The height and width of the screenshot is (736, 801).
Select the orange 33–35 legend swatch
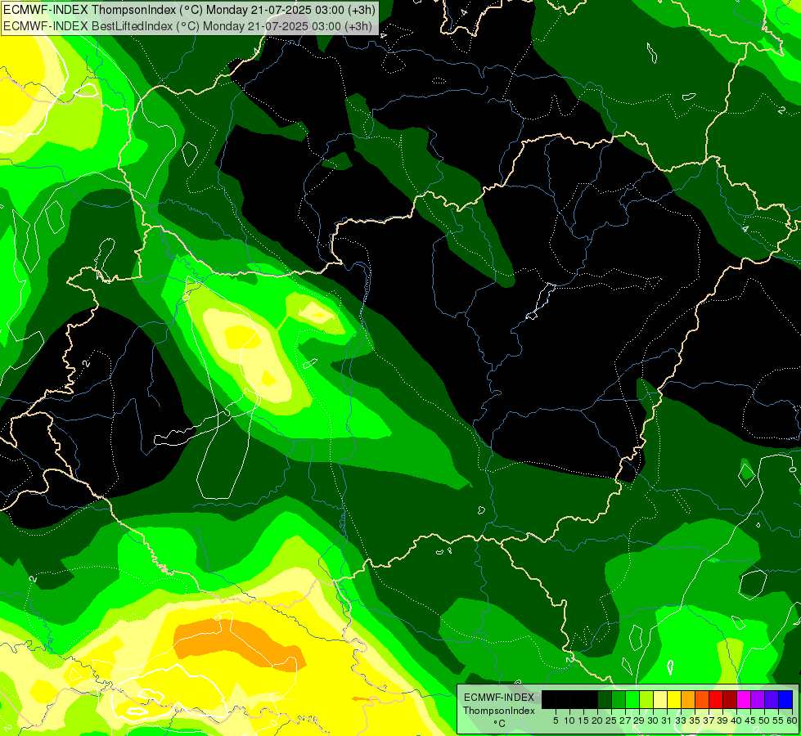pos(688,699)
